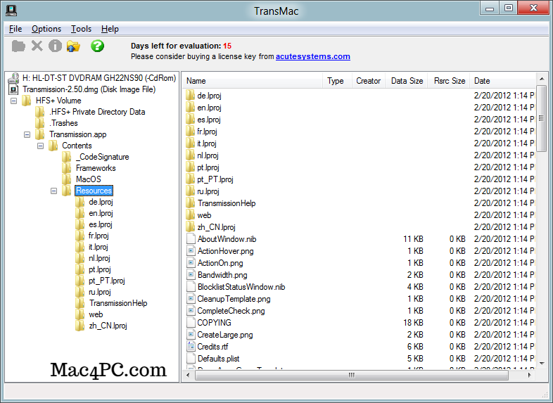Click the Open Disk Image folder toolbar icon
Screen dimensions: 553x403
click(18, 46)
